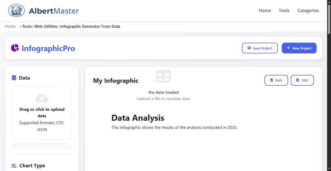
Task: Click the Data database icon
Action: pyautogui.click(x=14, y=78)
